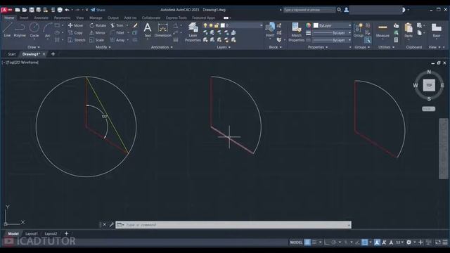
Task: Click the Measure utility
Action: pos(382,30)
